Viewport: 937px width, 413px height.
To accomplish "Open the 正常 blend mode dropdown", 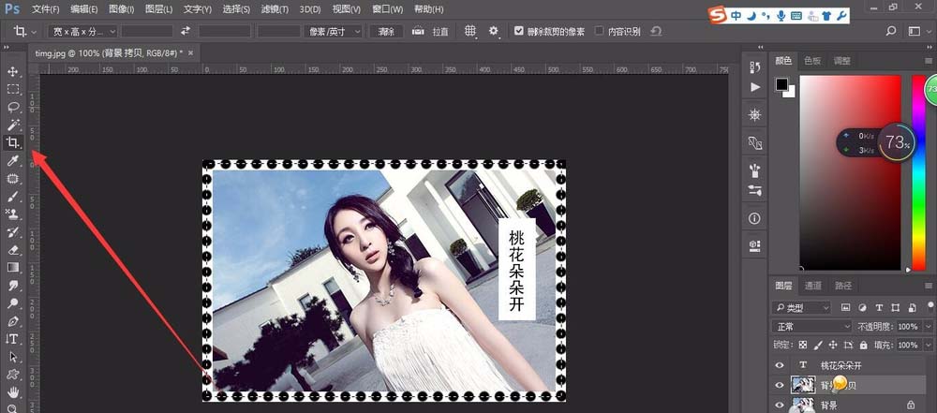I will pyautogui.click(x=811, y=327).
